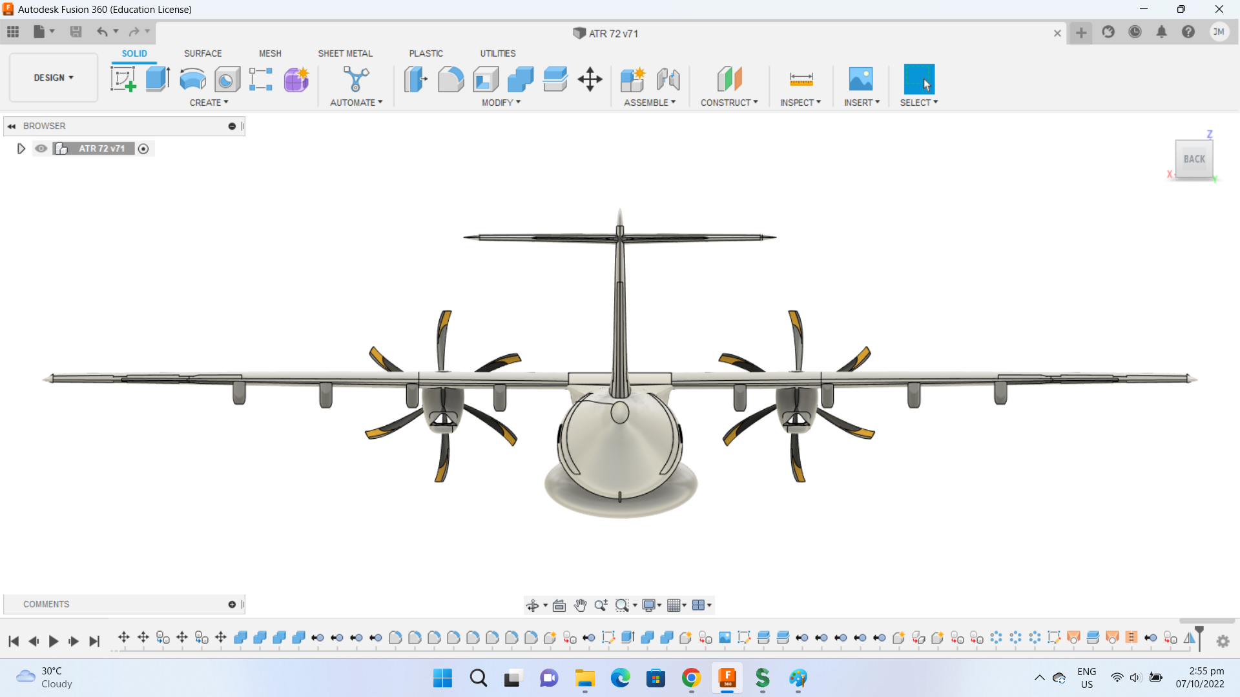Select the Revolve tool icon
The height and width of the screenshot is (697, 1240).
point(192,79)
